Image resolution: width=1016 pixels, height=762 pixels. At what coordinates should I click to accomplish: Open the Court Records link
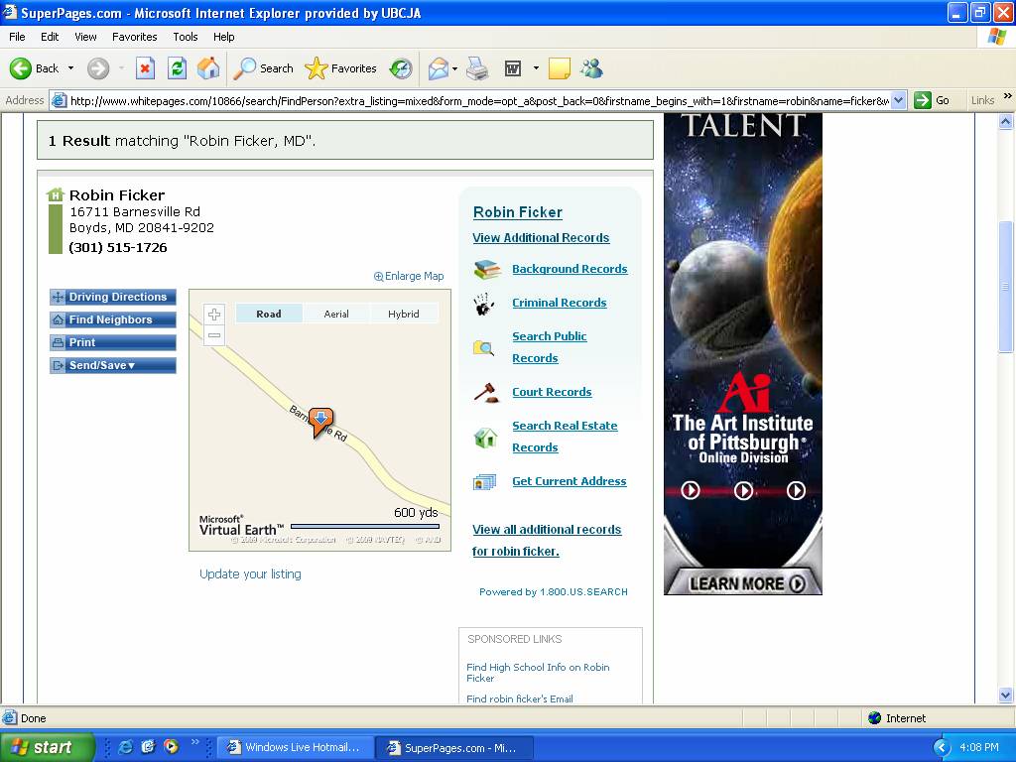552,392
